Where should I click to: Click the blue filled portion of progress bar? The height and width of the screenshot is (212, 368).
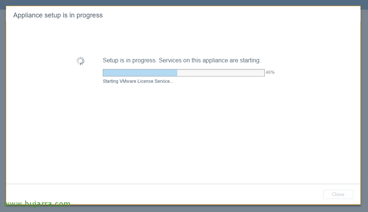[x=140, y=73]
